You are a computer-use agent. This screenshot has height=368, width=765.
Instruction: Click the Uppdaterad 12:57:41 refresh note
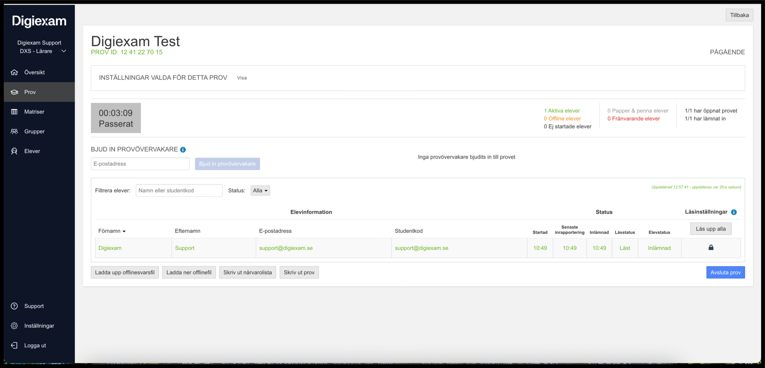(696, 187)
